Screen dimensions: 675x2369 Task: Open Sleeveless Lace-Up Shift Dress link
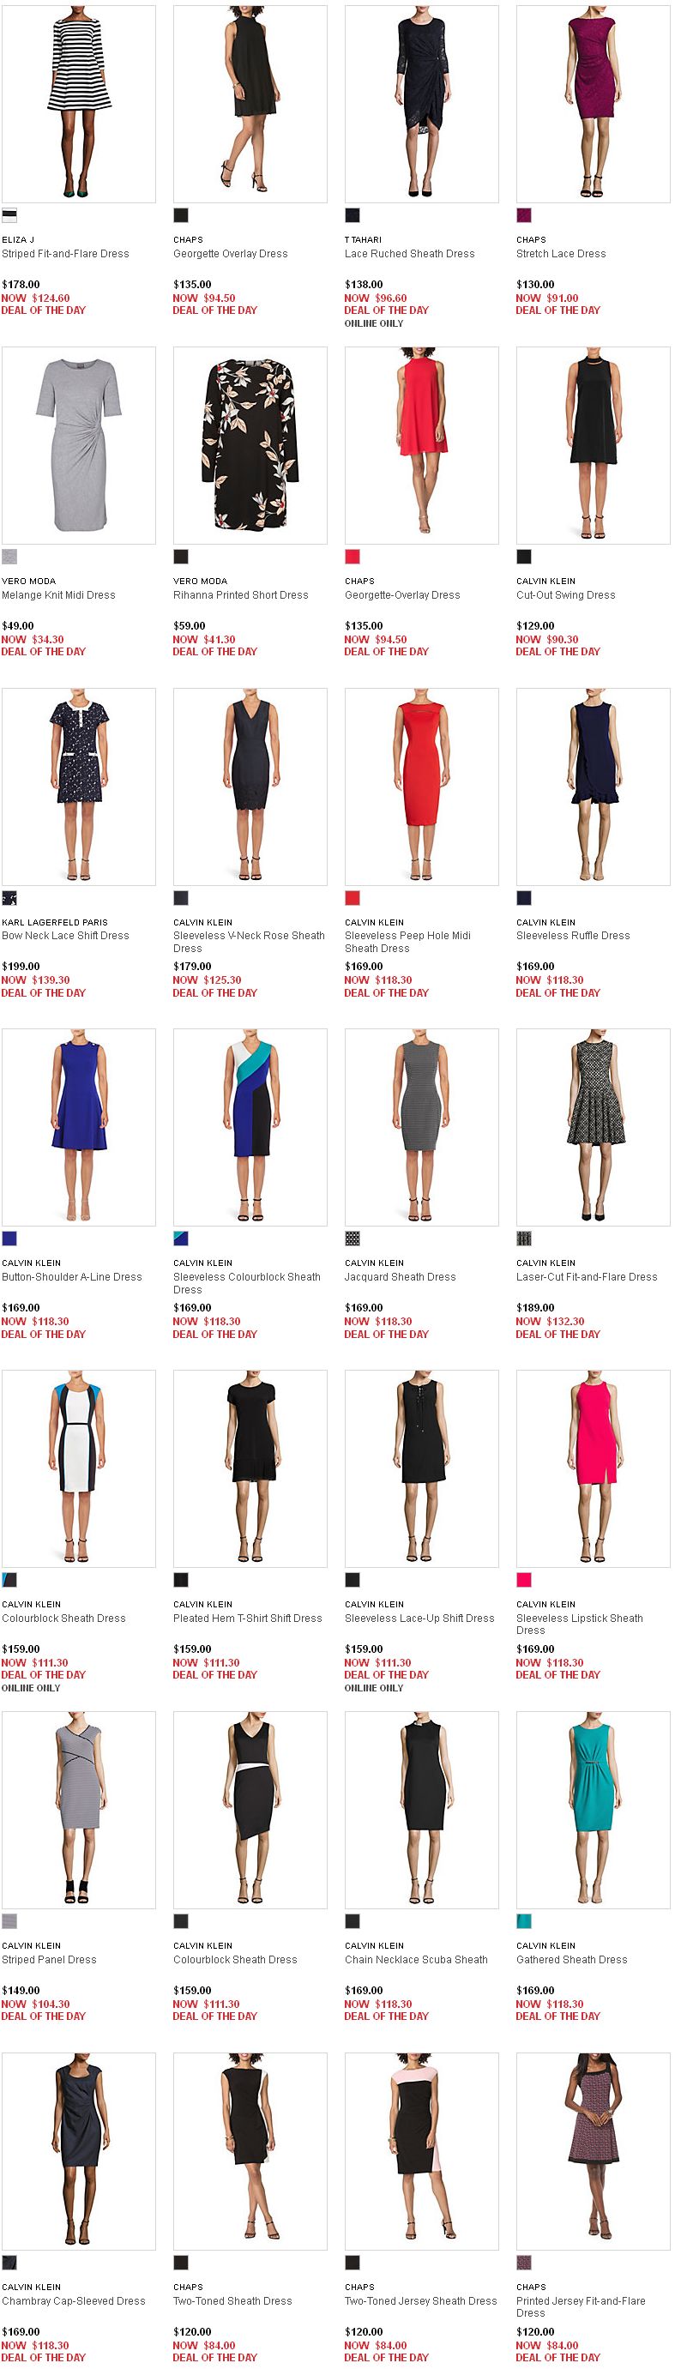(x=419, y=1618)
